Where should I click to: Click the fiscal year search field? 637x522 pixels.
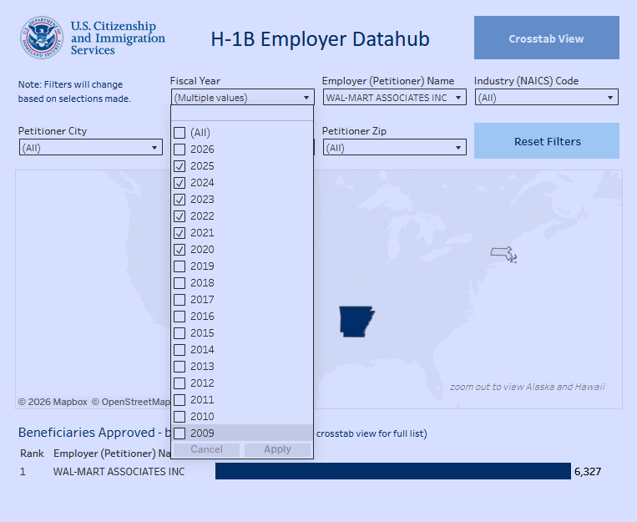tap(242, 114)
